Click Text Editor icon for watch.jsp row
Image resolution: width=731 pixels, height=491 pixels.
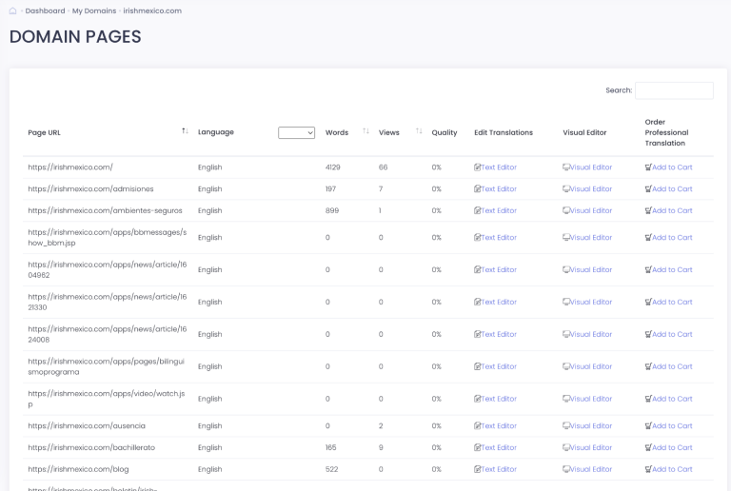[478, 399]
